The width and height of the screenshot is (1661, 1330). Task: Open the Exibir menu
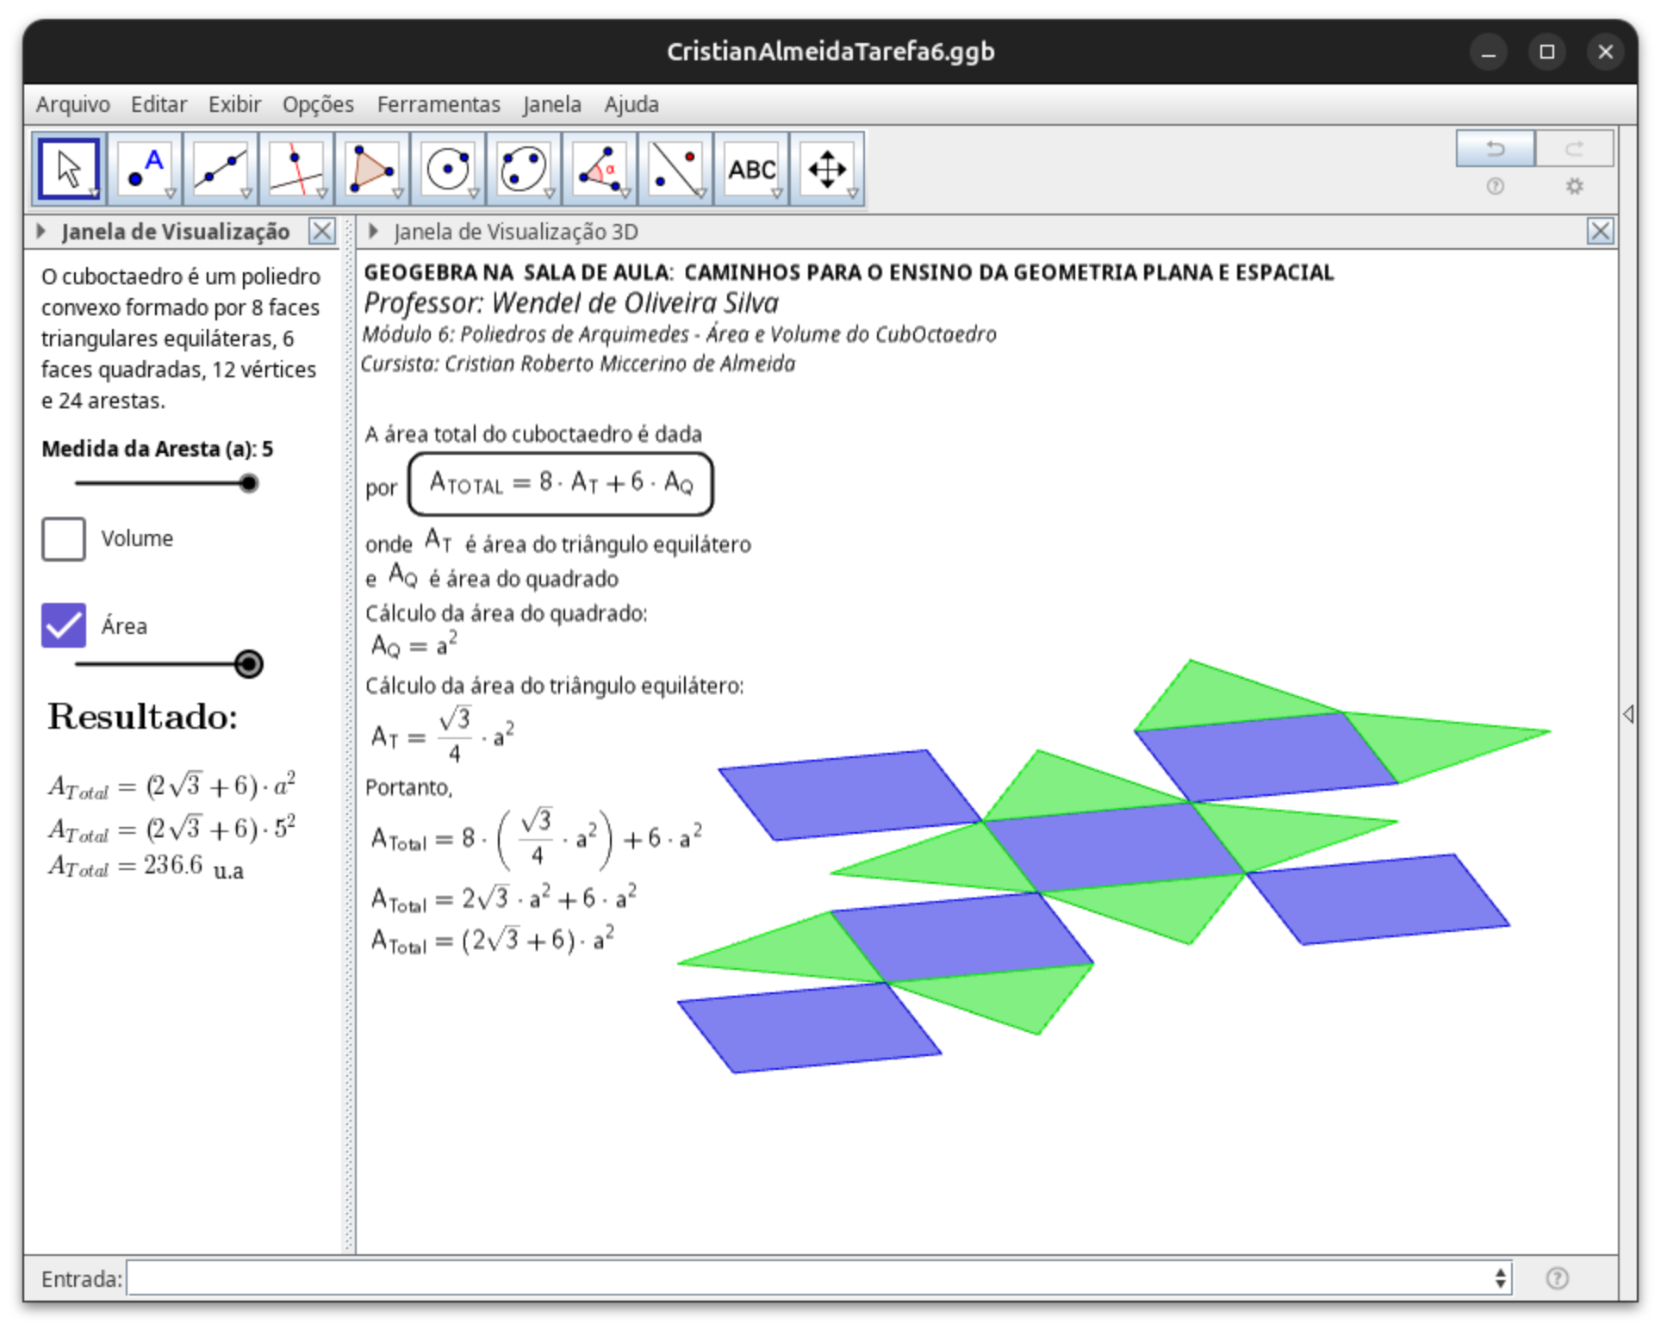click(234, 104)
